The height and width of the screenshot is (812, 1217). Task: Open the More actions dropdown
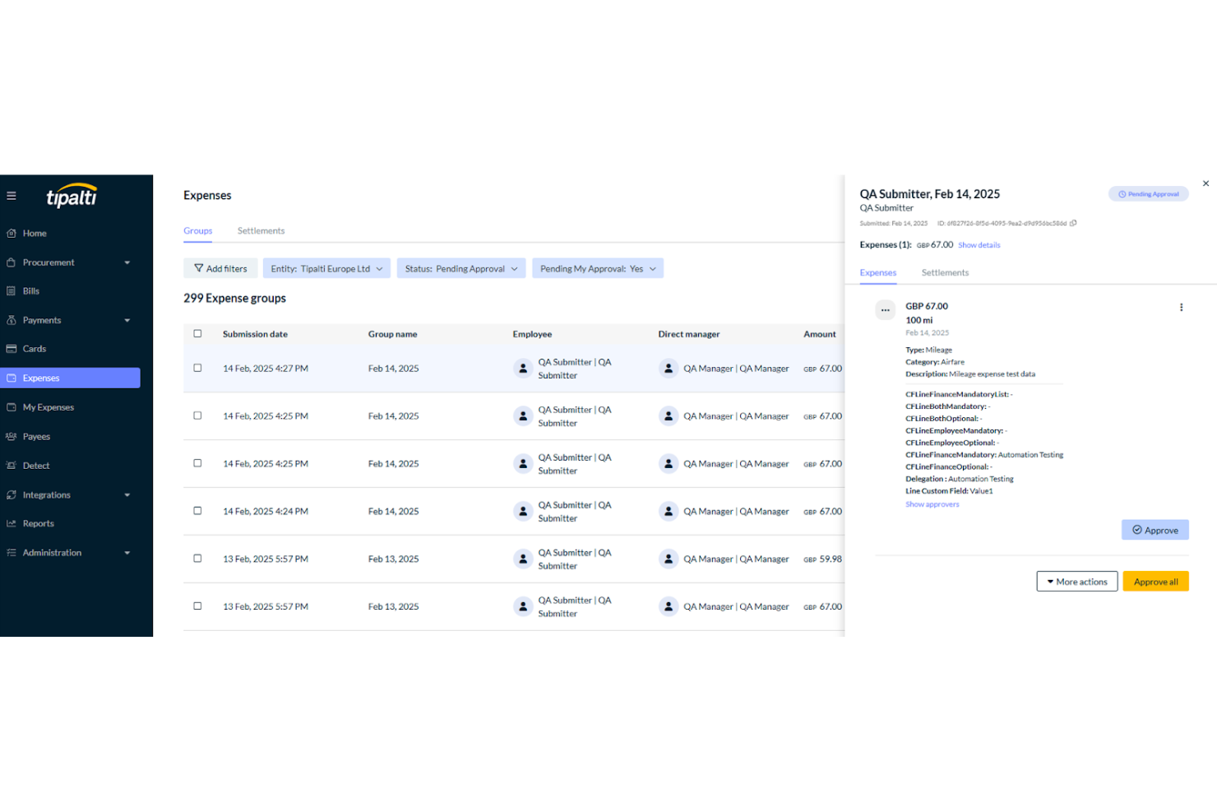(1076, 582)
